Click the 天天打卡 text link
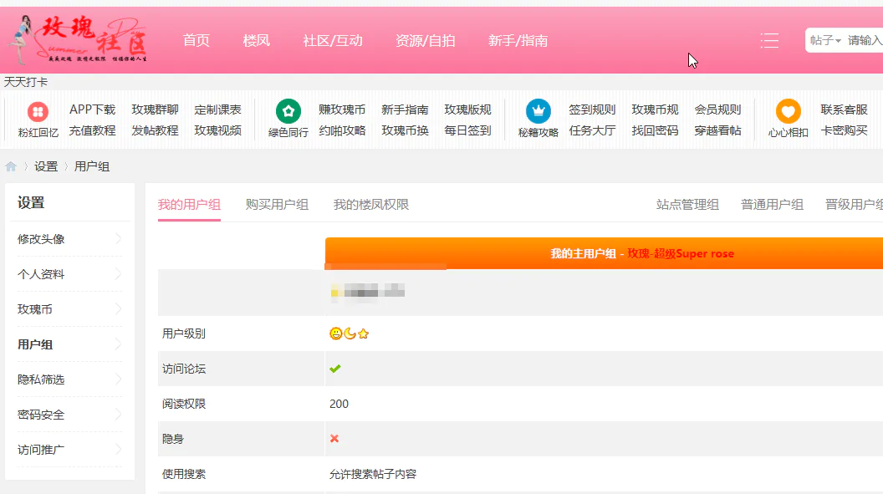 (x=26, y=82)
